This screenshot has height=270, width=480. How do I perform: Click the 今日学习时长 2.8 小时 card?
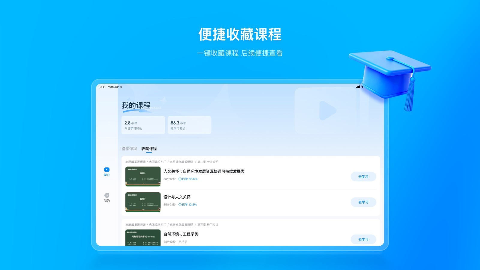click(143, 125)
